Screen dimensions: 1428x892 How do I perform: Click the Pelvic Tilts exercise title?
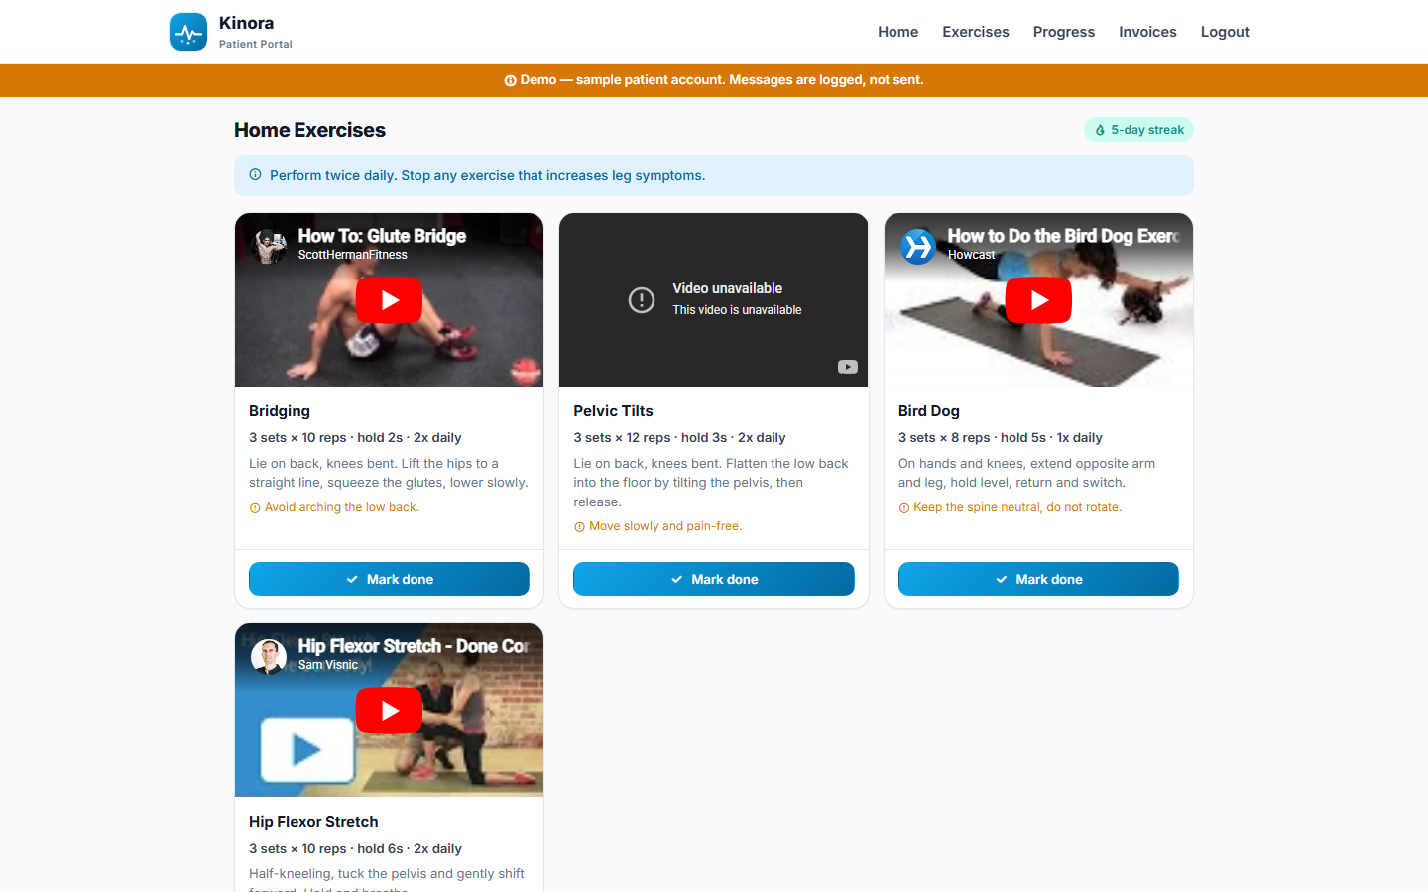pos(613,411)
